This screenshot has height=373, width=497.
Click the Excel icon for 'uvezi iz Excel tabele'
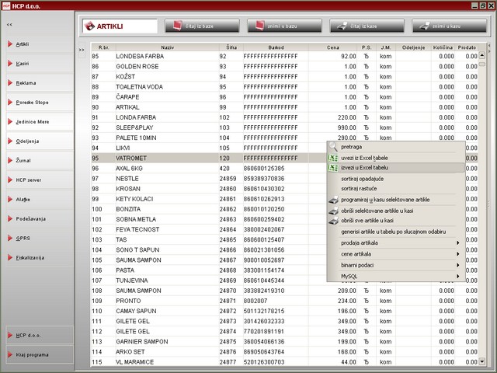(334, 156)
